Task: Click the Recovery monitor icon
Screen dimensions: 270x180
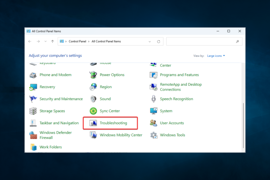Action: click(x=33, y=87)
